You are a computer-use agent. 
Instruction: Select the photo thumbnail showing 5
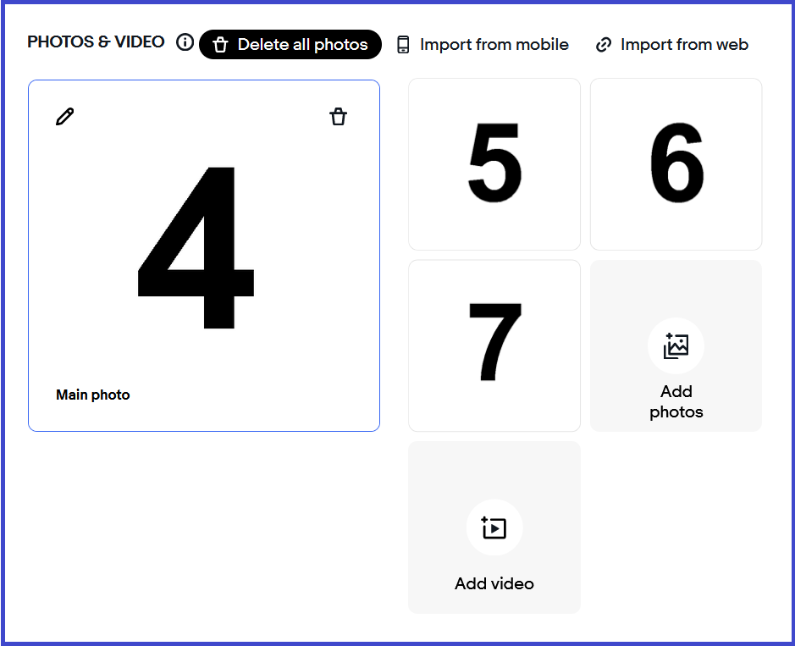(x=494, y=163)
